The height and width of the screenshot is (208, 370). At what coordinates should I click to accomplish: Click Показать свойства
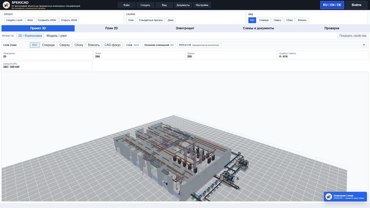coord(353,36)
